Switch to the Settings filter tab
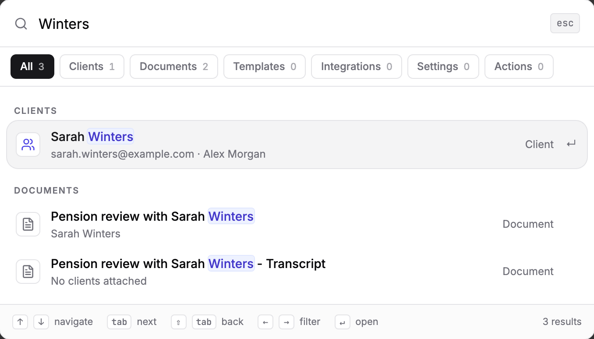This screenshot has width=594, height=339. tap(443, 67)
